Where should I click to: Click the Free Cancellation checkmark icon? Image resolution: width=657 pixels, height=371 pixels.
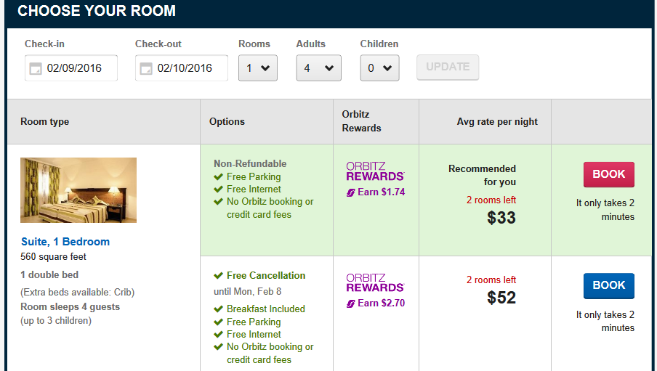pos(218,276)
